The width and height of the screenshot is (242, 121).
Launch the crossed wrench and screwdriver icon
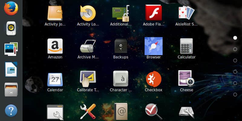tap(88, 111)
